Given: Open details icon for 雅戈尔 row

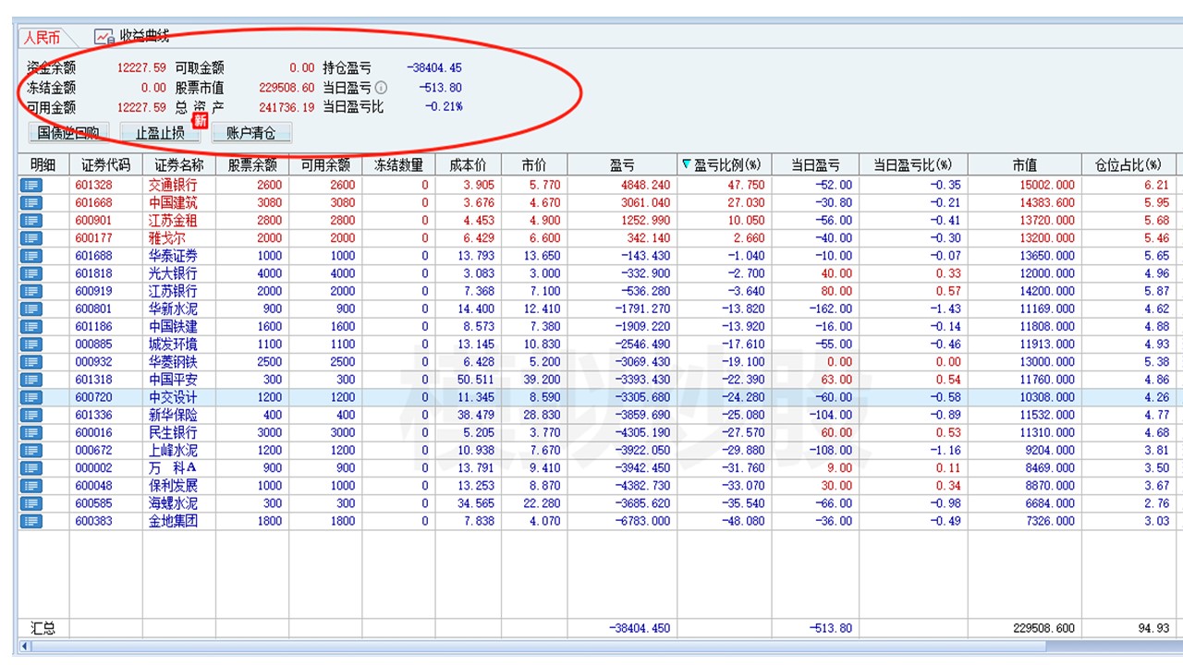Looking at the screenshot, I should click(x=31, y=237).
